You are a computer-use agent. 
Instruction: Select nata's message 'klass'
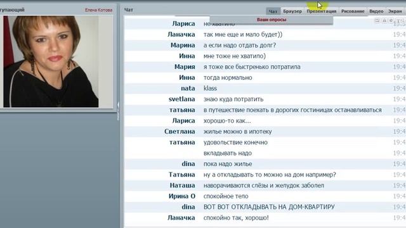tap(210, 89)
